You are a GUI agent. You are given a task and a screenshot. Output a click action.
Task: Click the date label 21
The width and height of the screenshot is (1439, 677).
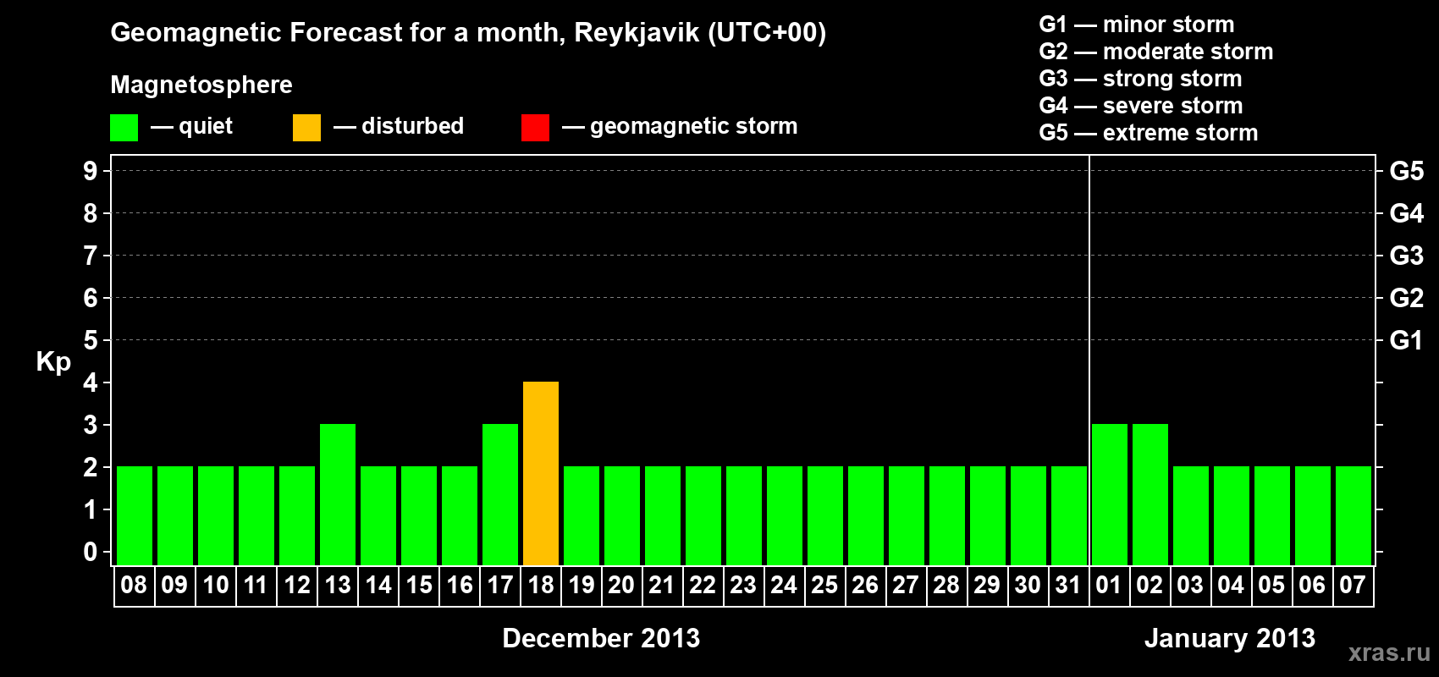(662, 585)
